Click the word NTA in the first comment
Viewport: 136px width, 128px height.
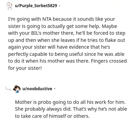coord(47,19)
